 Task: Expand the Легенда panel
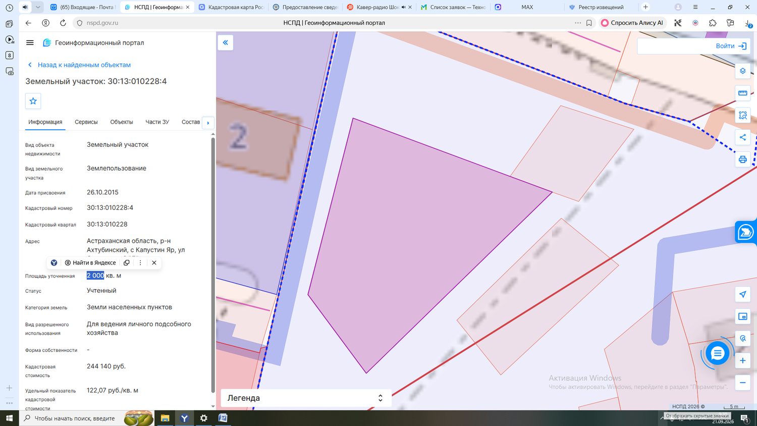pos(305,398)
